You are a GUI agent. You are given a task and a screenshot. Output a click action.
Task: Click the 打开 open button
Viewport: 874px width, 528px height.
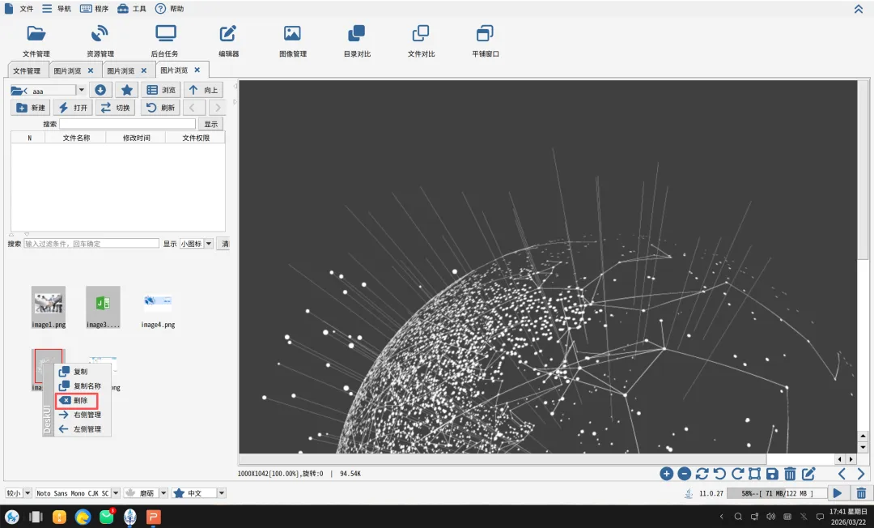pos(73,108)
